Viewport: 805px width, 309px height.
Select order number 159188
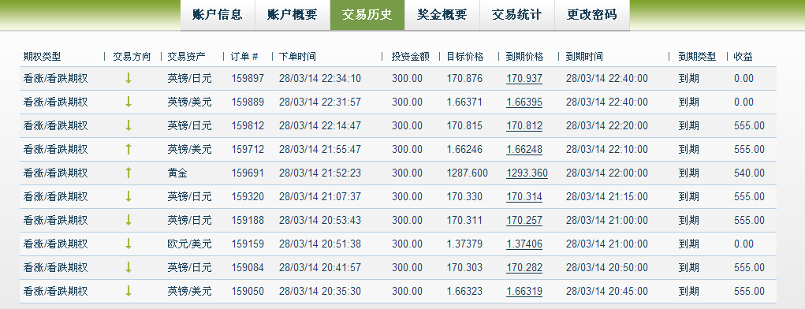[x=248, y=220]
